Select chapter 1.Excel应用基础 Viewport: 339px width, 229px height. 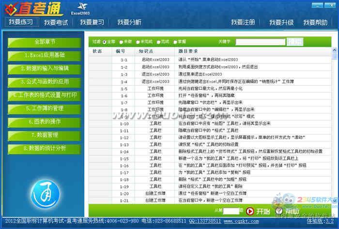[x=45, y=56]
